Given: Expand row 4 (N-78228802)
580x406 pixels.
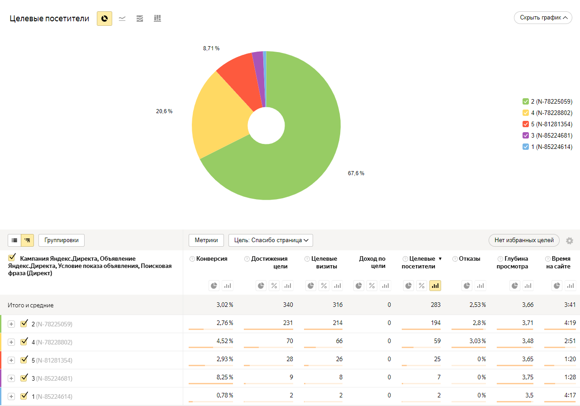Looking at the screenshot, I should point(11,342).
